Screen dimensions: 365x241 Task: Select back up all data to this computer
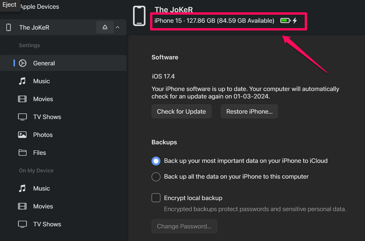156,177
